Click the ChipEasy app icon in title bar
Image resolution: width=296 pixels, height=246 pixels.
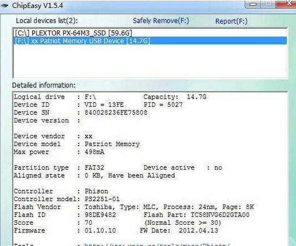[x=4, y=6]
